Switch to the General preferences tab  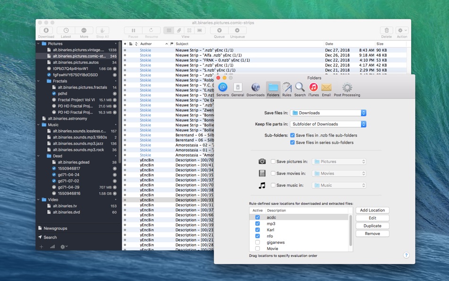pyautogui.click(x=238, y=88)
